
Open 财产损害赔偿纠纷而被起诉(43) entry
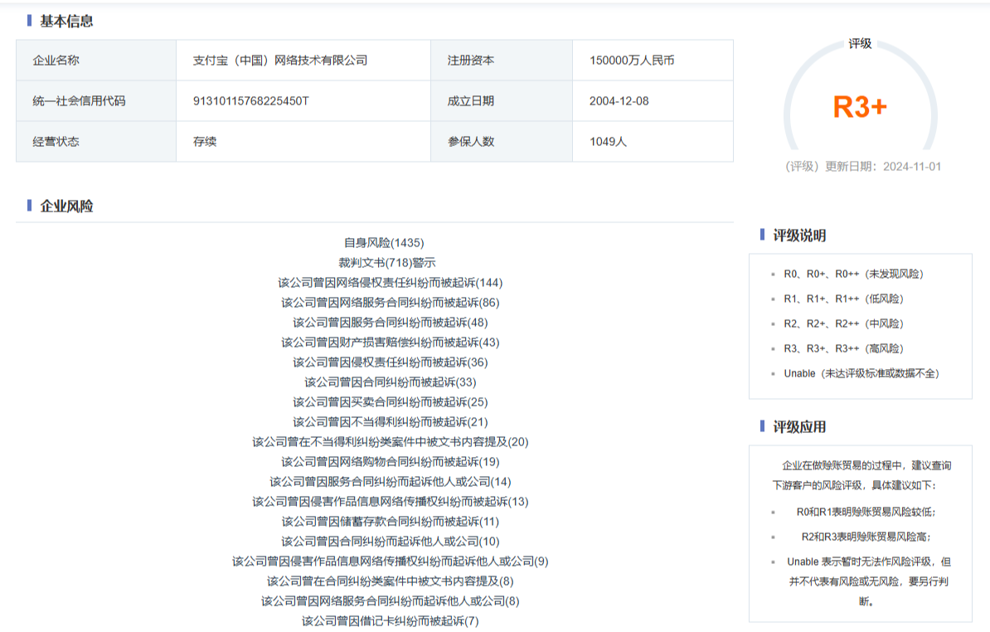391,343
